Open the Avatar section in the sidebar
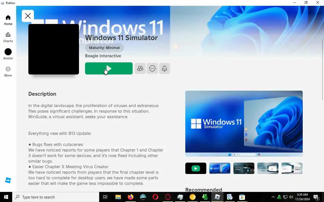The height and width of the screenshot is (202, 324). pyautogui.click(x=8, y=55)
